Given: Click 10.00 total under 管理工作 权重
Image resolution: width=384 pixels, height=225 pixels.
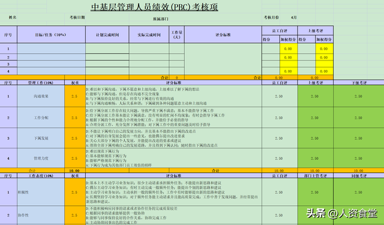Looking at the screenshot, I should pos(75,171).
